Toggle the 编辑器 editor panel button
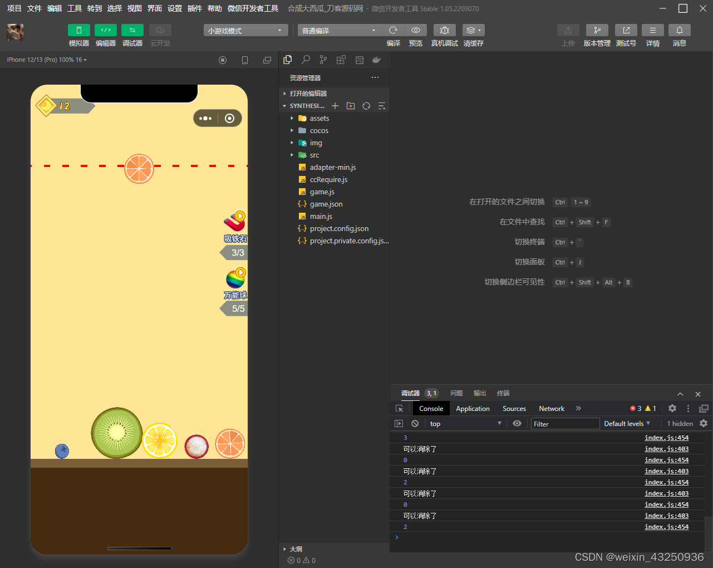713x568 pixels. pyautogui.click(x=105, y=30)
